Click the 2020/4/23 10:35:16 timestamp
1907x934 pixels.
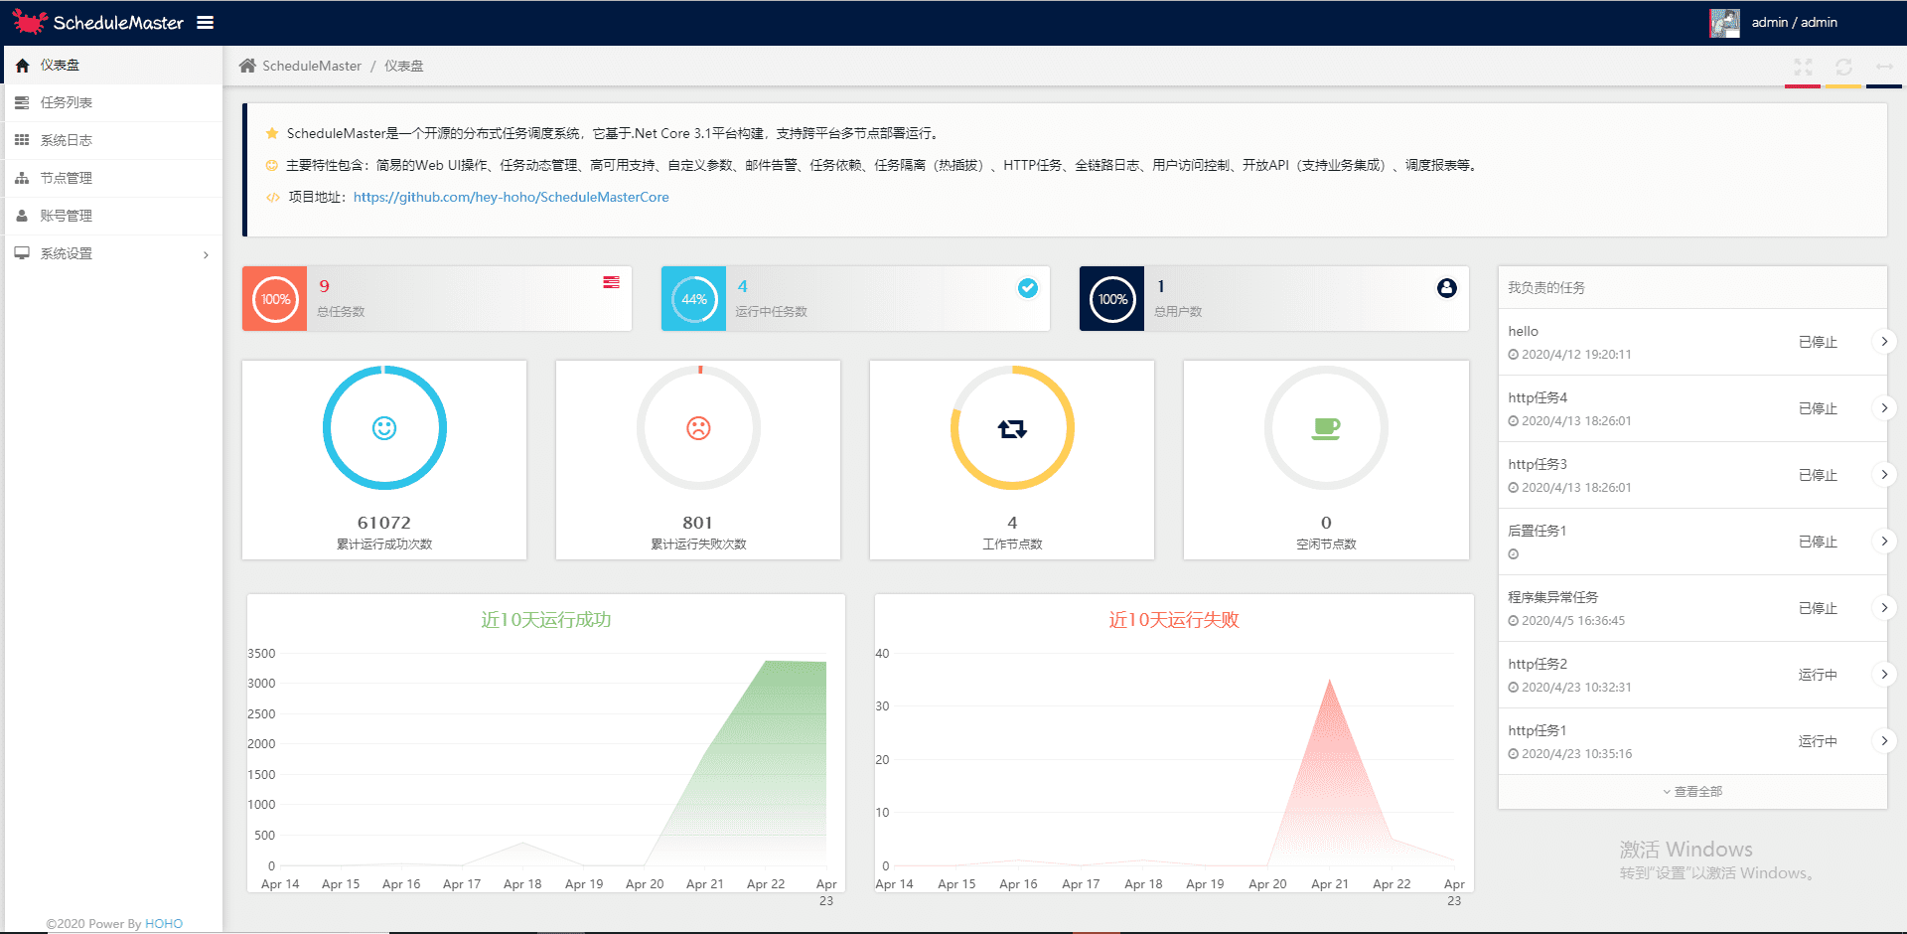coord(1577,754)
